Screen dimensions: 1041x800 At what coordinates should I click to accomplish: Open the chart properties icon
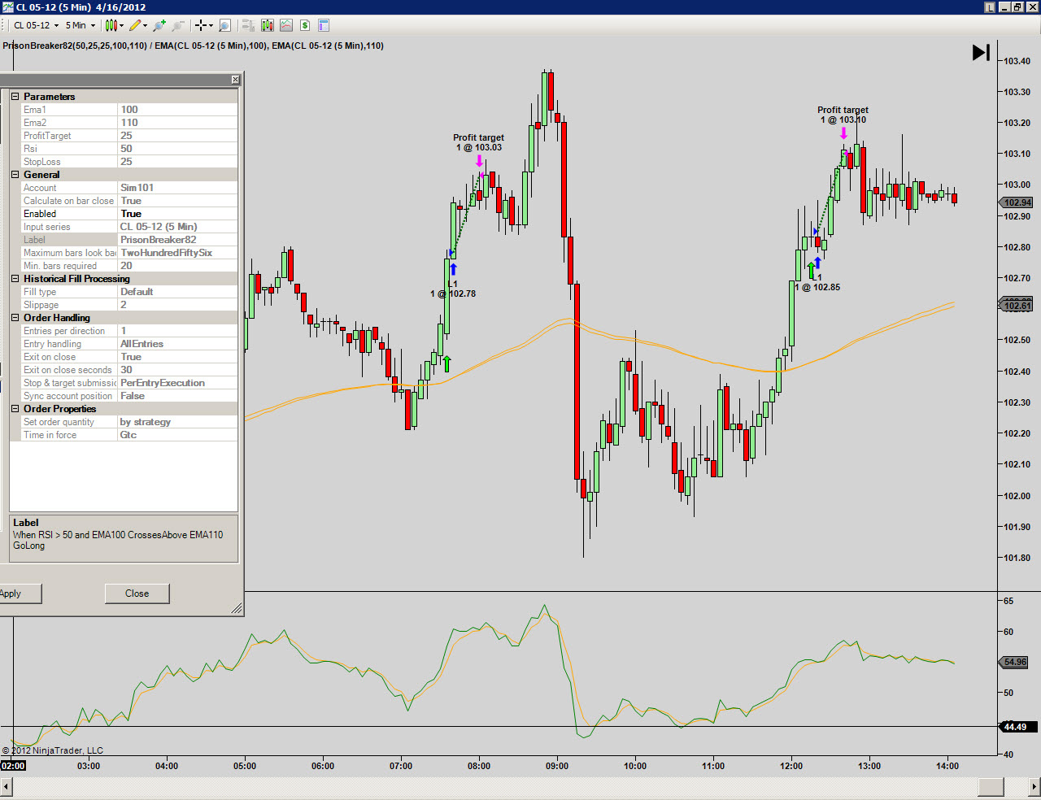tap(324, 25)
